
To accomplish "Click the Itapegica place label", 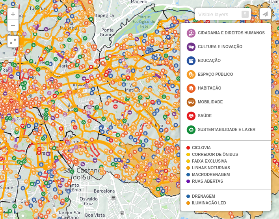I will click(x=104, y=15).
